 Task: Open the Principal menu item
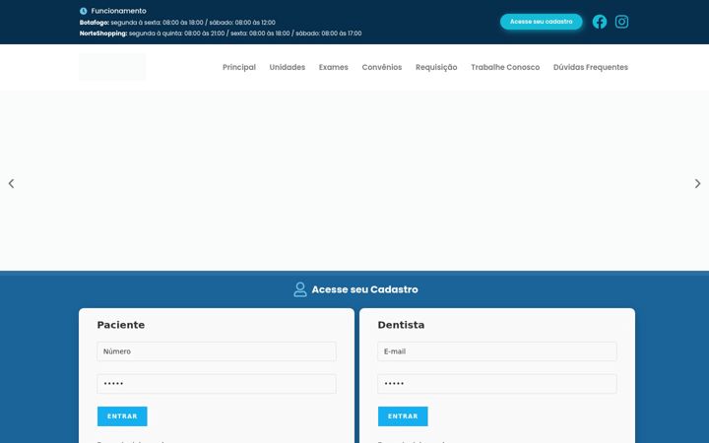(x=239, y=67)
